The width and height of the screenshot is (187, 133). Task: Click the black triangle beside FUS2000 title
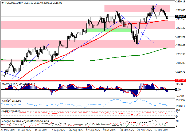click(2, 3)
